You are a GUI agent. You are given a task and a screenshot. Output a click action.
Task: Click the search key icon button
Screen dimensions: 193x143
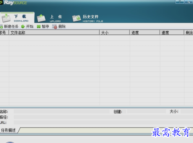coord(189,2)
